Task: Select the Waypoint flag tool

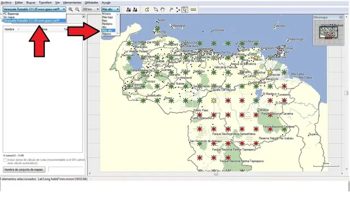Action: [171, 9]
